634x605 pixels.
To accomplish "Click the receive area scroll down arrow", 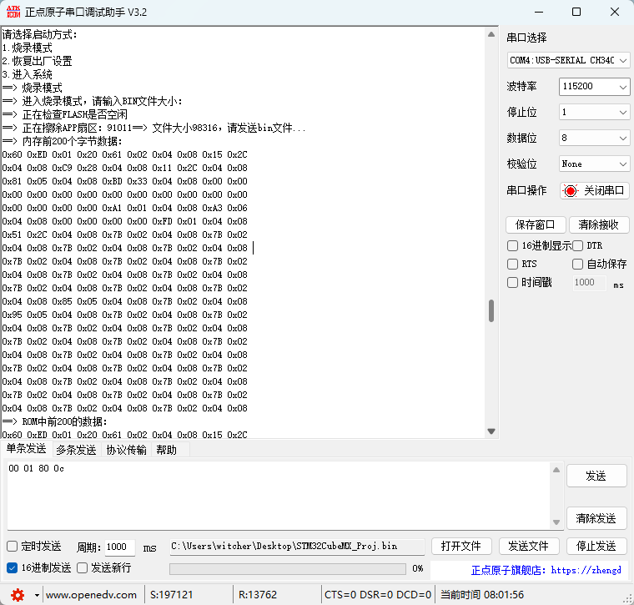I will coord(491,431).
